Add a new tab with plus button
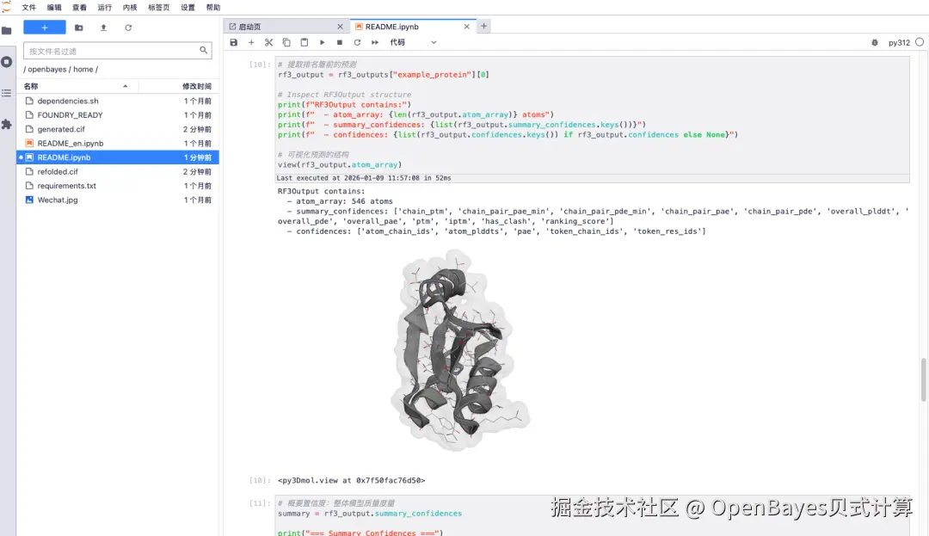This screenshot has width=929, height=536. pos(484,26)
